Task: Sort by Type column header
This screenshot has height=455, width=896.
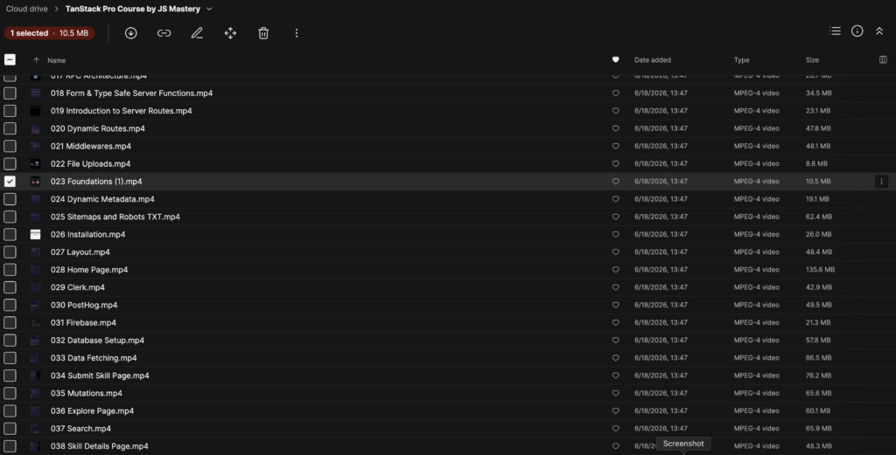Action: tap(742, 60)
